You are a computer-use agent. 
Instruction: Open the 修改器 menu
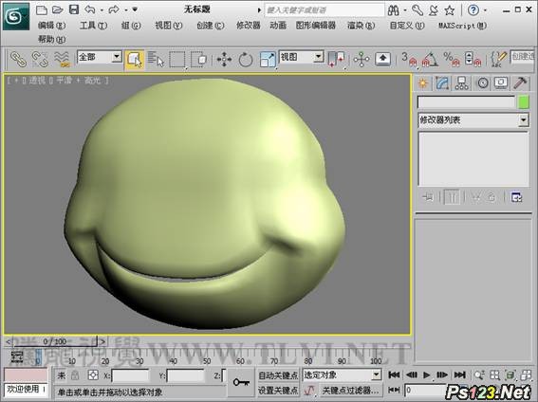tap(249, 26)
